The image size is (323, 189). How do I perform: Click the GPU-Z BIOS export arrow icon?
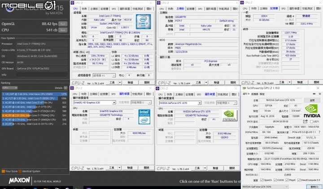306,121
